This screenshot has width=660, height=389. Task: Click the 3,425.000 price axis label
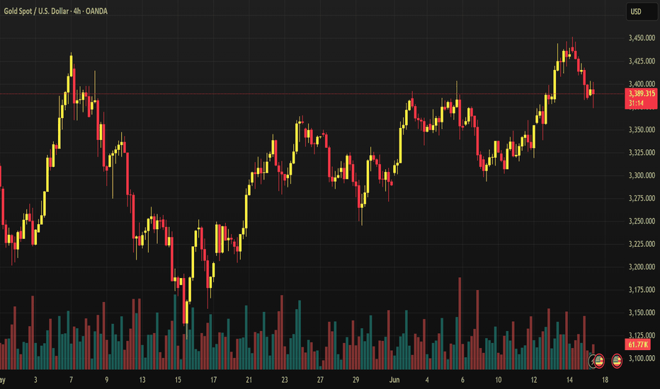[642, 62]
